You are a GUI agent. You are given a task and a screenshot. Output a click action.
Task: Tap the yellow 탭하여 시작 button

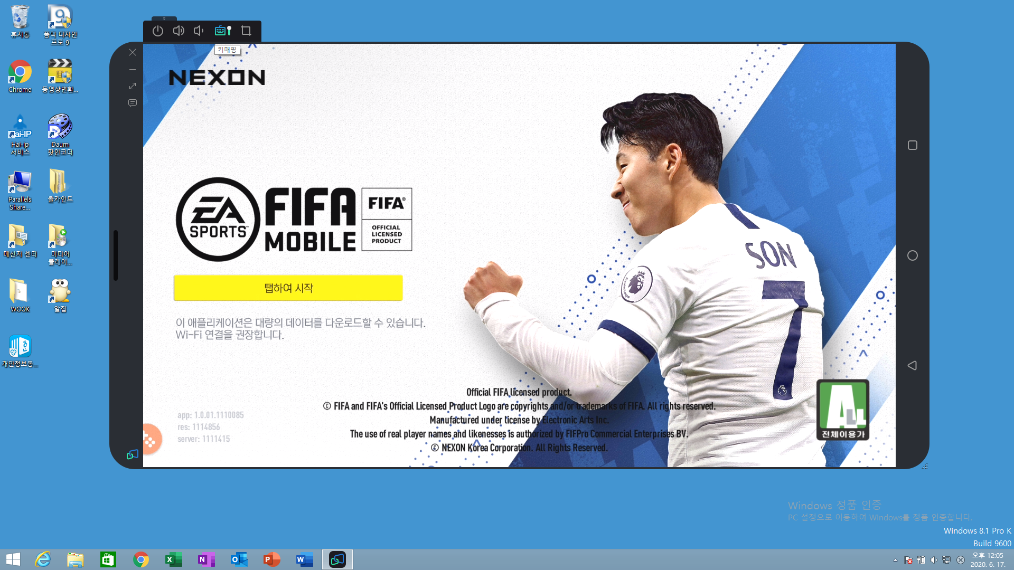click(x=288, y=288)
